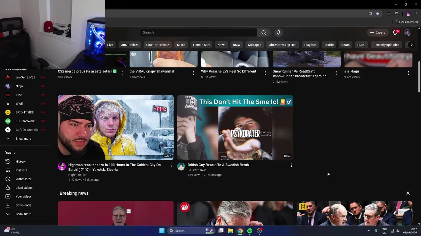Select the Traffic chip
This screenshot has height=236, width=421.
coord(329,45)
